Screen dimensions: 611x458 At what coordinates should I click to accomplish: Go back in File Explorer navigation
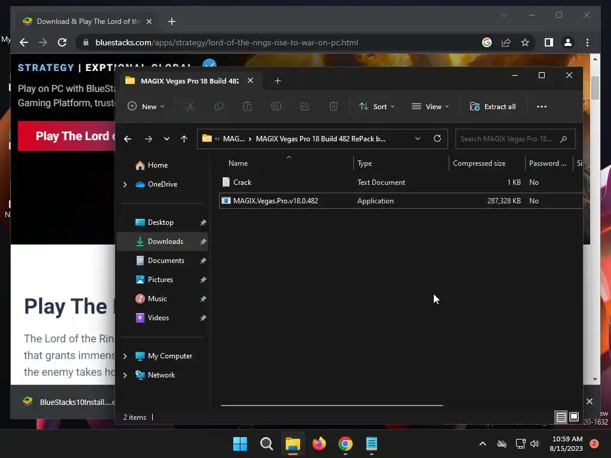coord(128,138)
